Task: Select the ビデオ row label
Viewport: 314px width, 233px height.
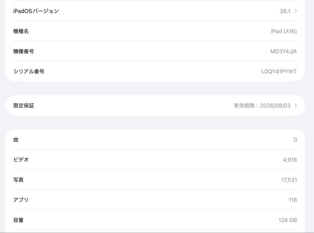Action: [x=21, y=159]
